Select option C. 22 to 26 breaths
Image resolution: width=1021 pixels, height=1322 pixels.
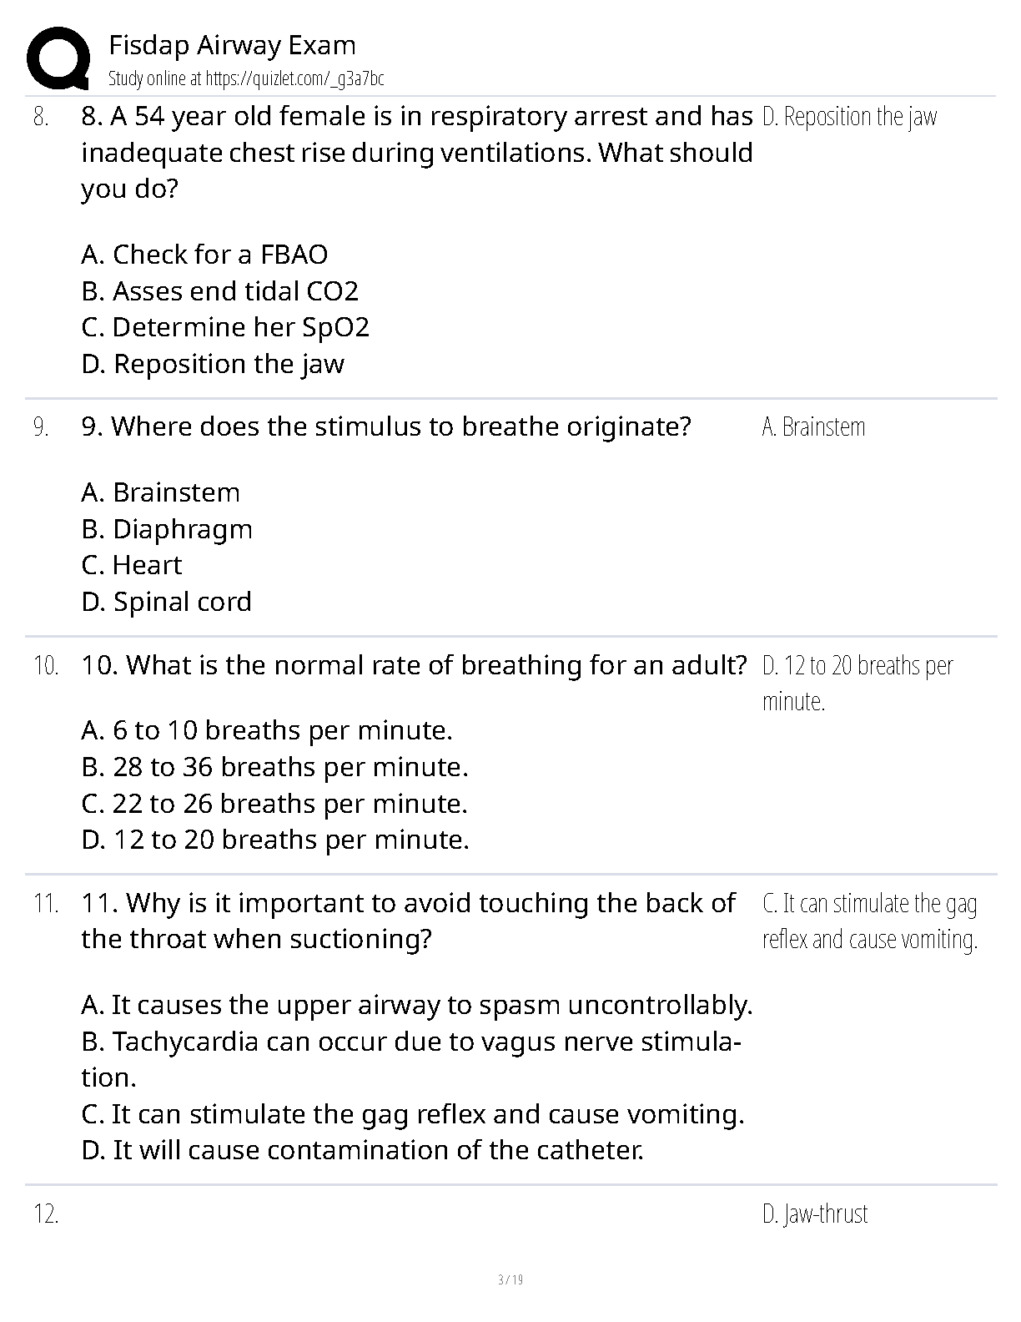point(274,804)
